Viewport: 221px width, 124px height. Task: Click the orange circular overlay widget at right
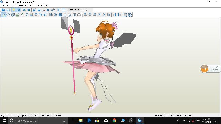[x=204, y=69]
